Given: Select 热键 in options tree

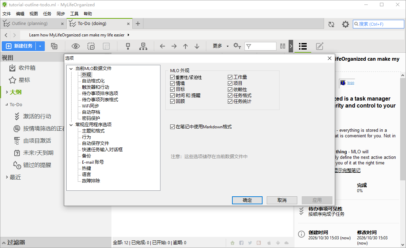Looking at the screenshot, I should point(86,168).
